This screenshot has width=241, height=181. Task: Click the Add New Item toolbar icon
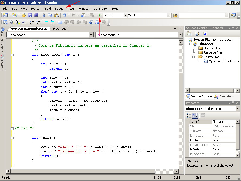15,15
